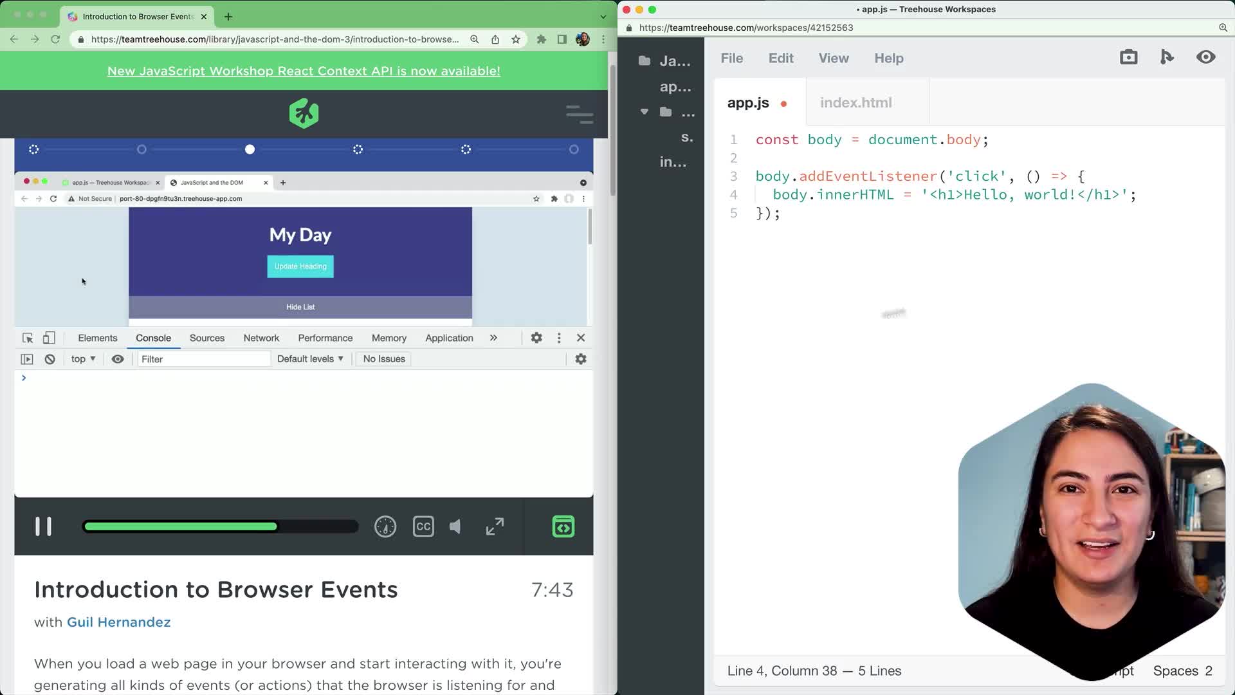Click the playback speed gauge icon
This screenshot has width=1235, height=695.
tap(385, 526)
